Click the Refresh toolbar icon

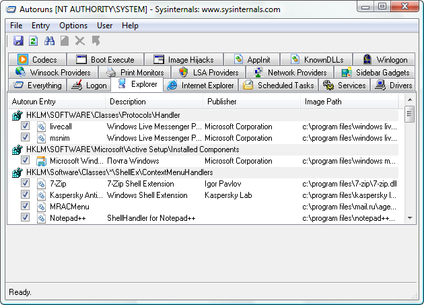click(x=34, y=41)
